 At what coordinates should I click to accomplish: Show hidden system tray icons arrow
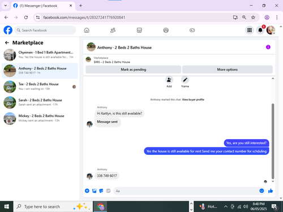226,207
